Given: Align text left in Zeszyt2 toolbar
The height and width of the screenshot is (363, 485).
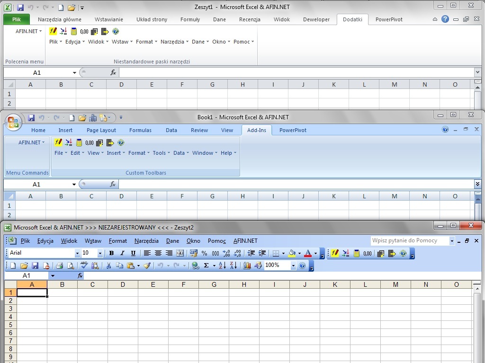Looking at the screenshot, I should [x=147, y=253].
